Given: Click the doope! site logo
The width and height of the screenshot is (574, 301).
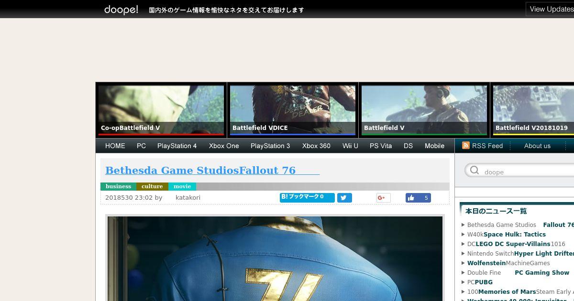Looking at the screenshot, I should click(x=121, y=10).
